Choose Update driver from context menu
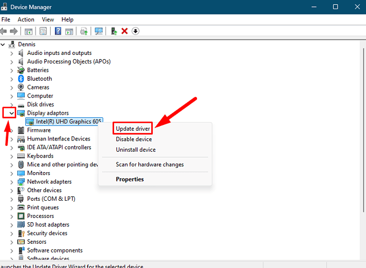366x268 pixels. pos(132,129)
